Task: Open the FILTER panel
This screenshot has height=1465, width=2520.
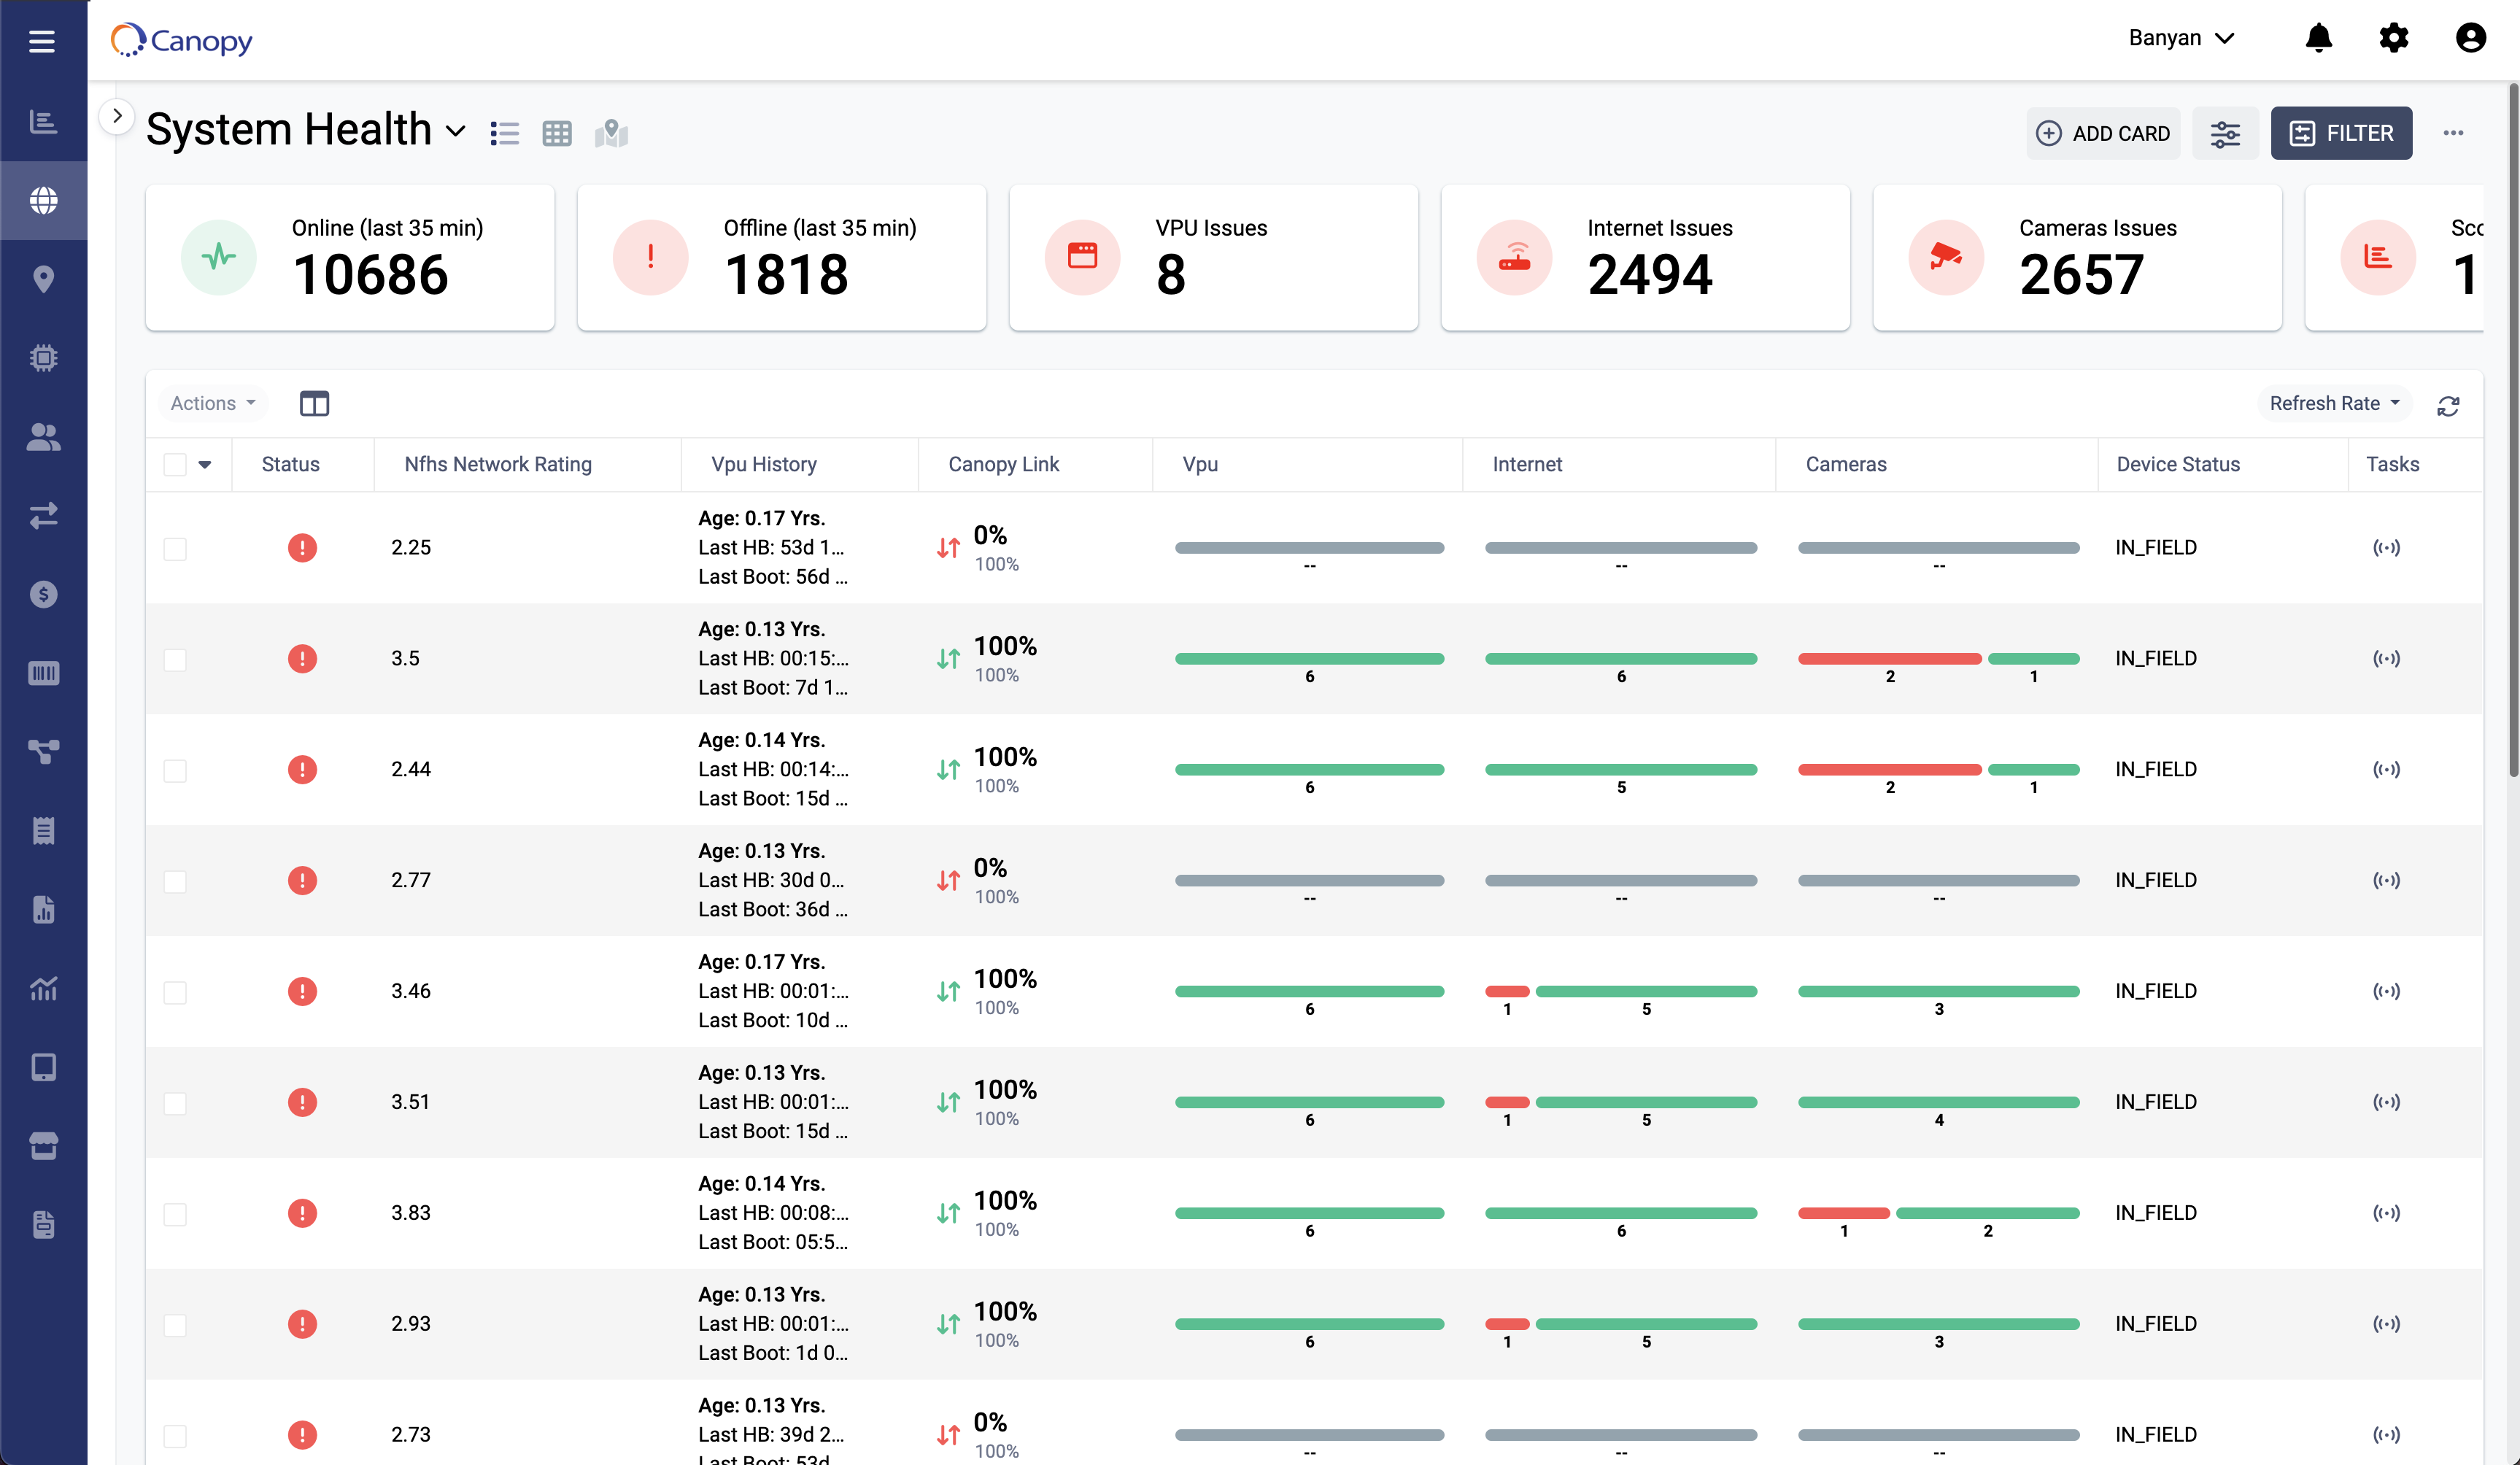Action: (2342, 133)
